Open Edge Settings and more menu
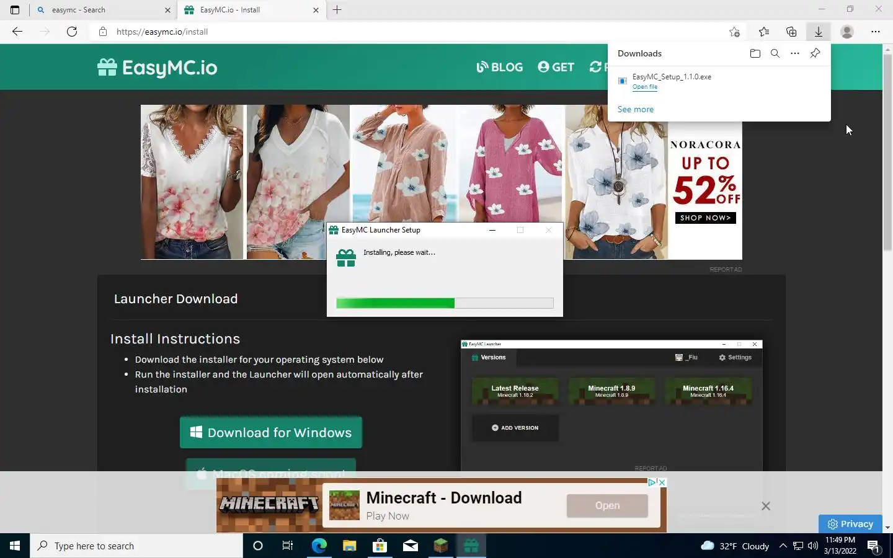Image resolution: width=893 pixels, height=558 pixels. coord(876,32)
